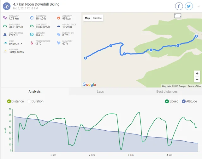Screen dimensions: 202x159
Task: Toggle map fullscreen view icon
Action: click(x=178, y=15)
